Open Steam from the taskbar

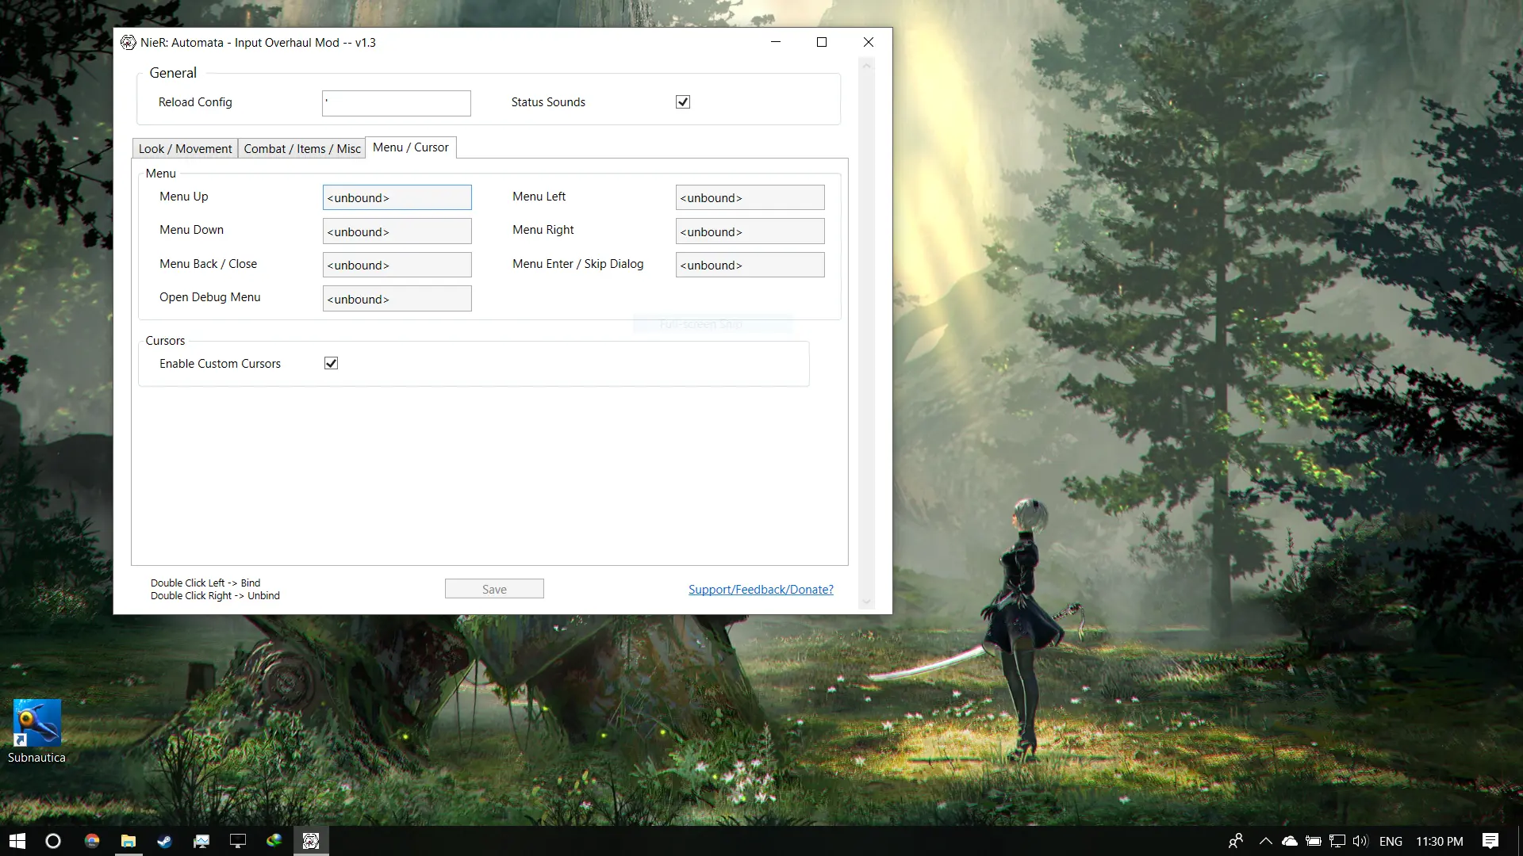pos(164,841)
